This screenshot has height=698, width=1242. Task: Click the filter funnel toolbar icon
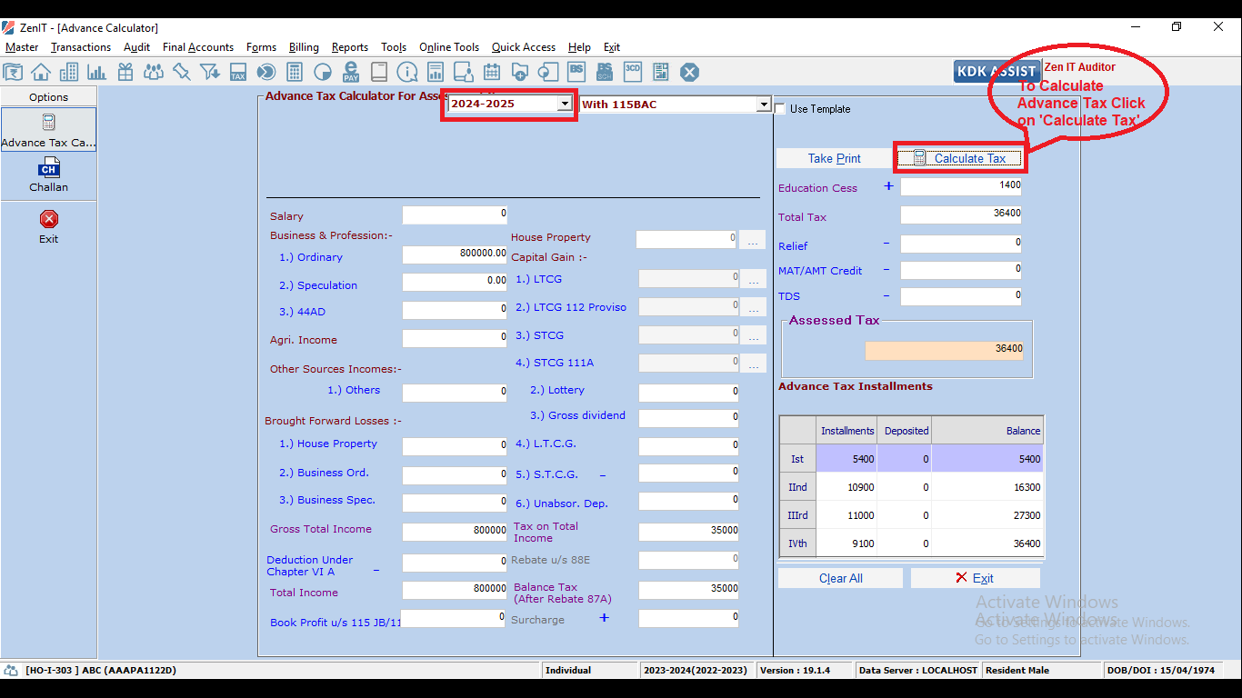[210, 72]
